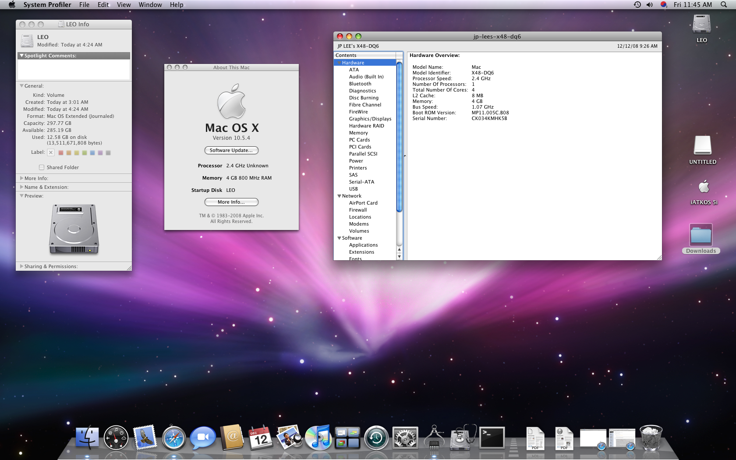Select USB in the Hardware list
The image size is (736, 460).
tap(354, 189)
